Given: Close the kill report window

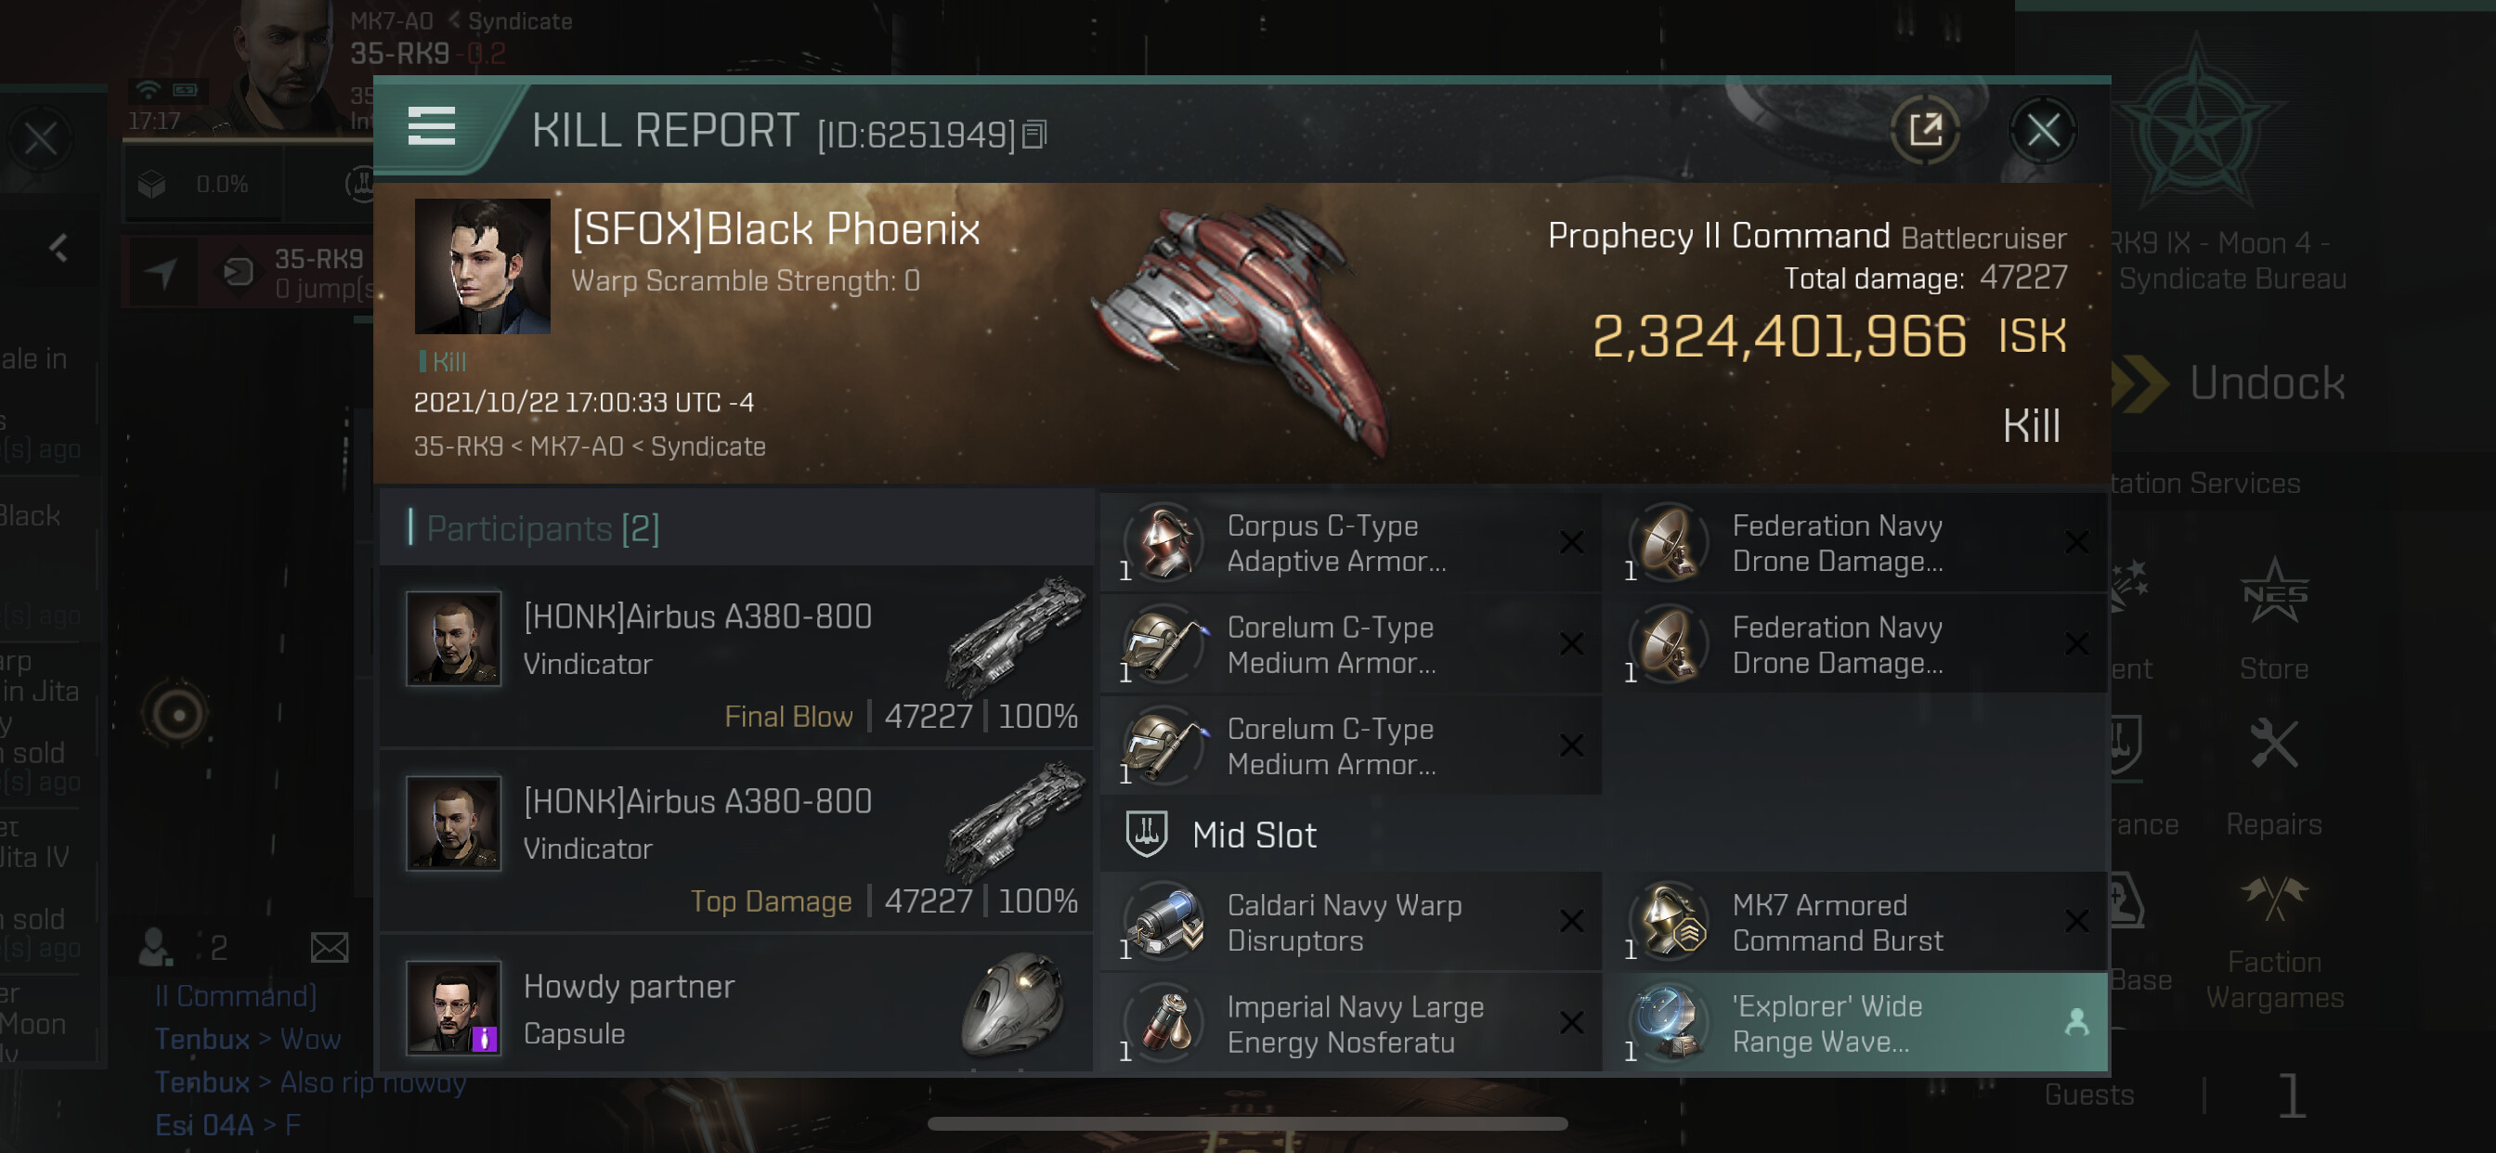Looking at the screenshot, I should click(2043, 130).
